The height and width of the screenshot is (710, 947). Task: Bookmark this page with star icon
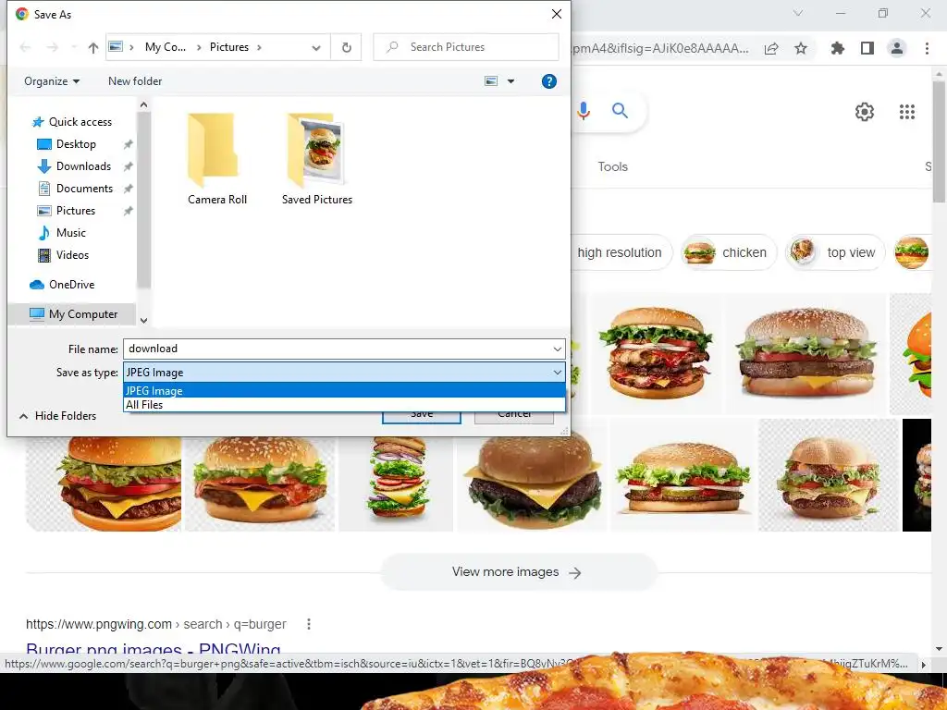(x=801, y=48)
